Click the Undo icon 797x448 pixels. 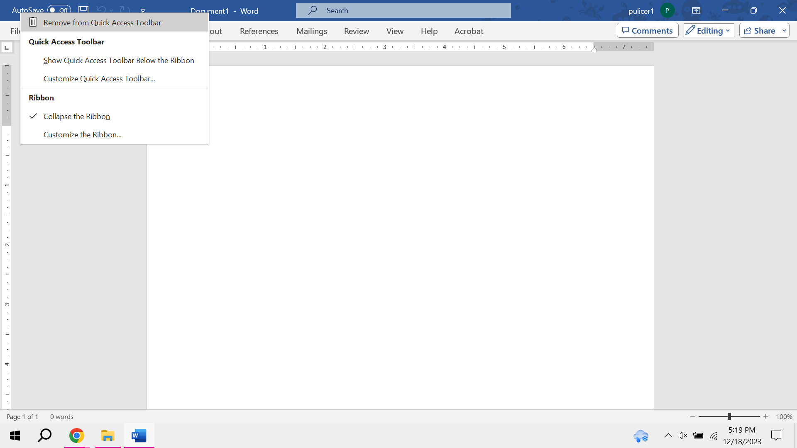tap(101, 10)
